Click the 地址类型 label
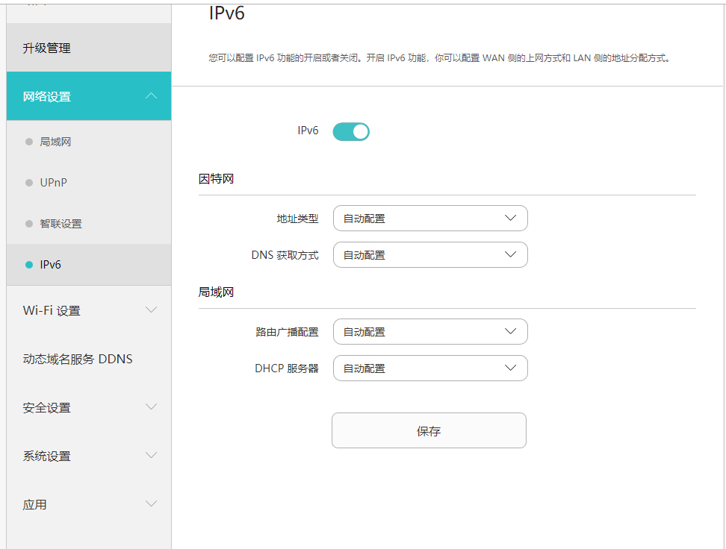 pos(297,219)
